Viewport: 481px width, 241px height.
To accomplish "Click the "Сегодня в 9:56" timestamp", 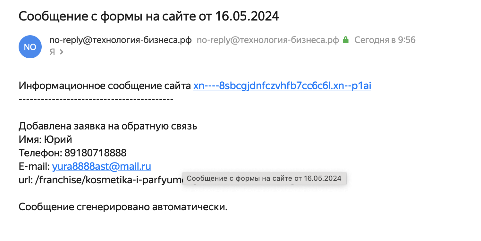I will [x=385, y=40].
